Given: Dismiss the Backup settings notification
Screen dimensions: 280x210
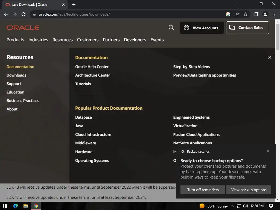Looking at the screenshot, I should pyautogui.click(x=268, y=151).
